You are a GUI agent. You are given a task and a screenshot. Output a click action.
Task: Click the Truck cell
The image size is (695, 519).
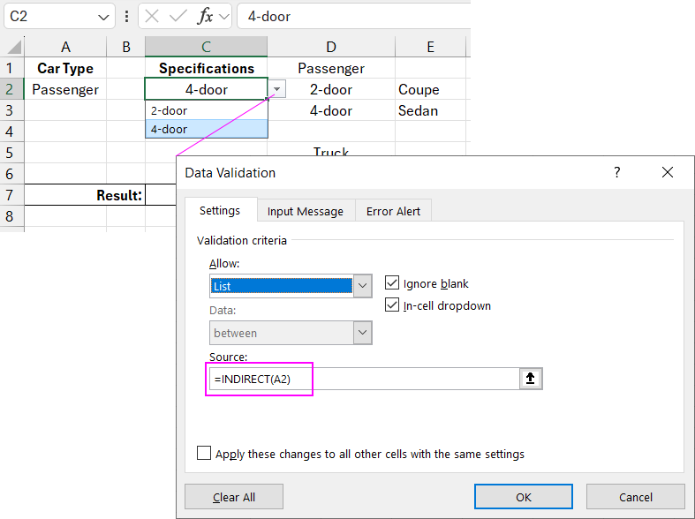click(x=330, y=150)
